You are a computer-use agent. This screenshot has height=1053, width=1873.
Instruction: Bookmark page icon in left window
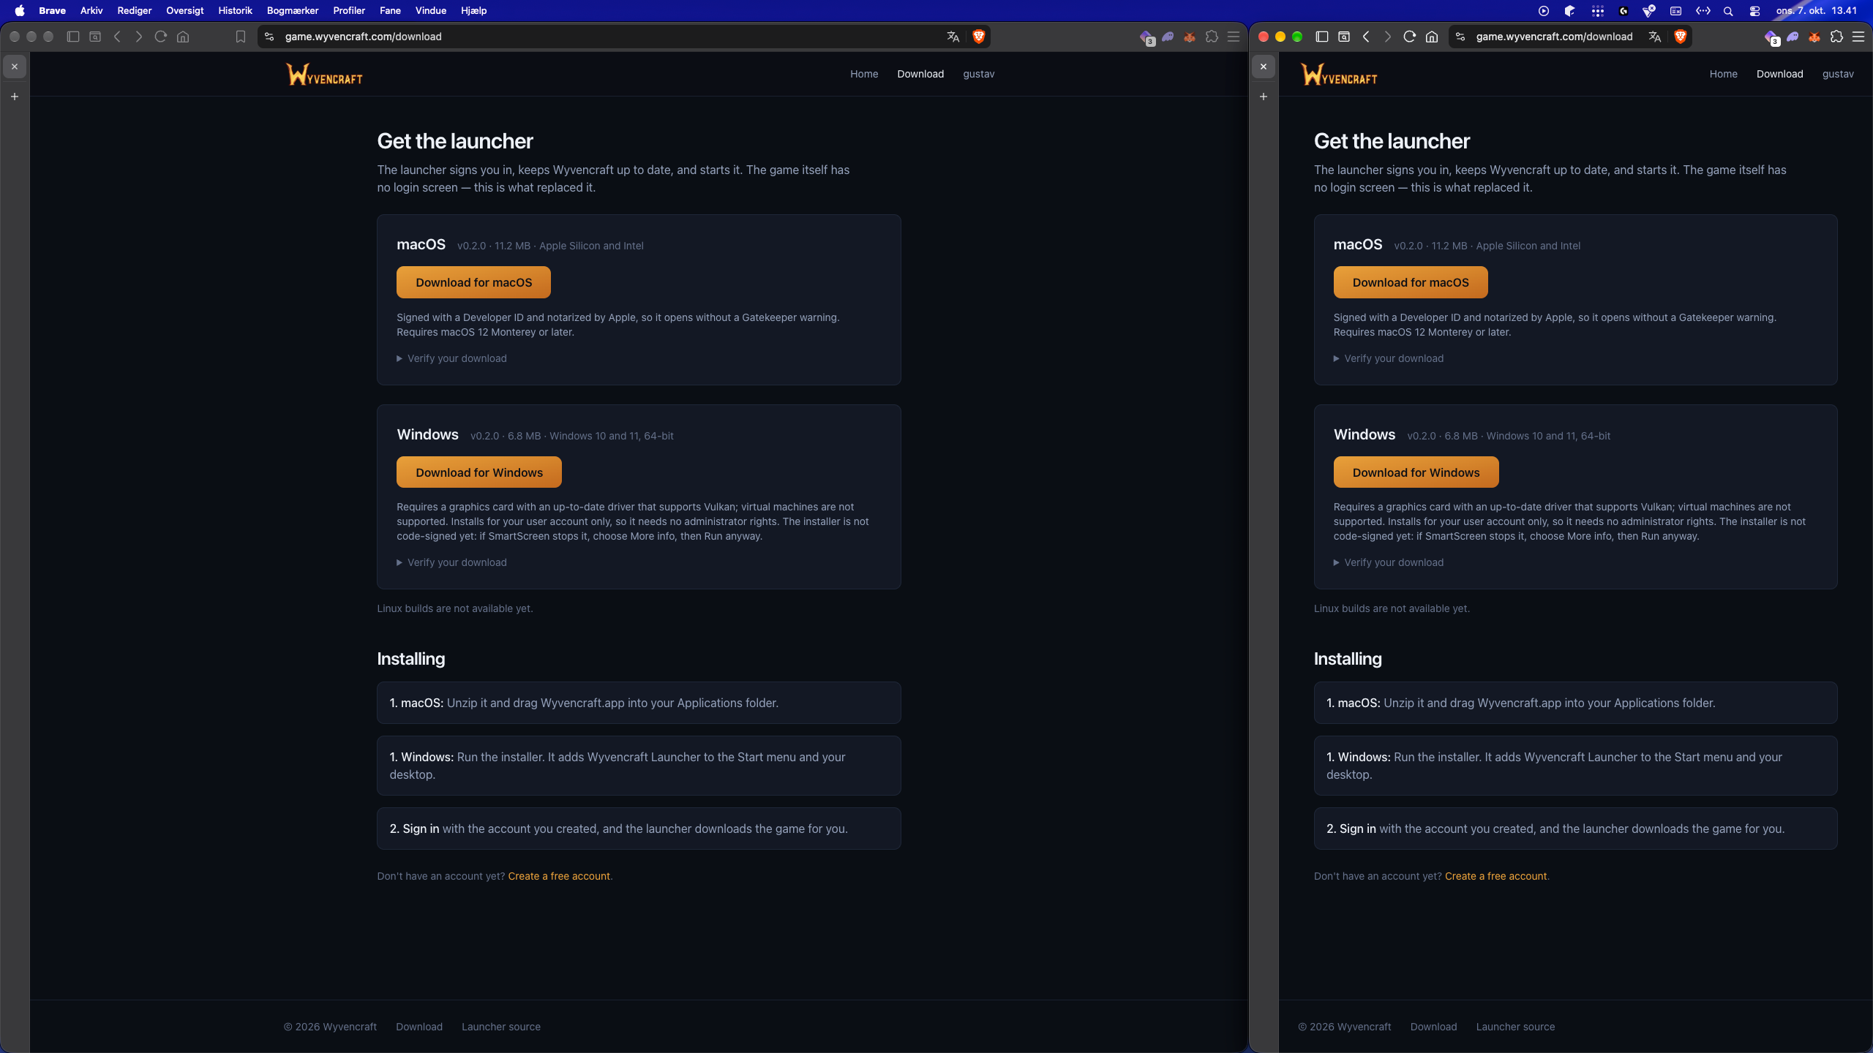(241, 37)
